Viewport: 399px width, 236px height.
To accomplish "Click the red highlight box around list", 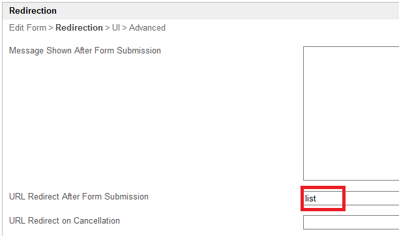I will click(323, 198).
